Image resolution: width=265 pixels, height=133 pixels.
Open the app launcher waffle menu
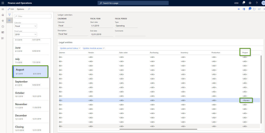3,3
